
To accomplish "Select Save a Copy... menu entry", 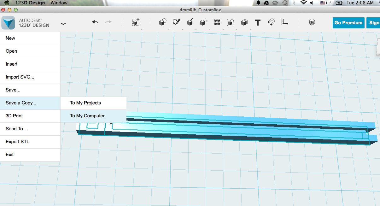I will (x=30, y=103).
